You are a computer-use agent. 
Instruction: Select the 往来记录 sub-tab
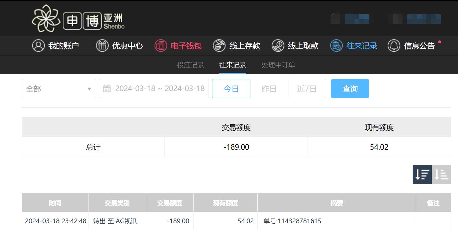point(233,65)
